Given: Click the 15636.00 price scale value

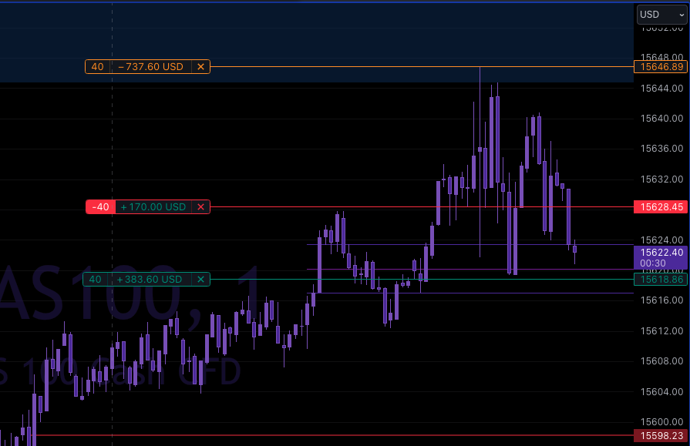Looking at the screenshot, I should [661, 148].
